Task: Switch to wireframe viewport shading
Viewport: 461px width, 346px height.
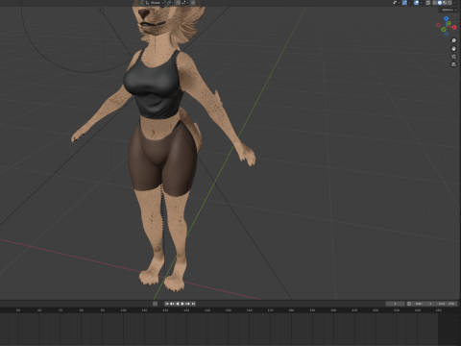Action: [x=434, y=3]
